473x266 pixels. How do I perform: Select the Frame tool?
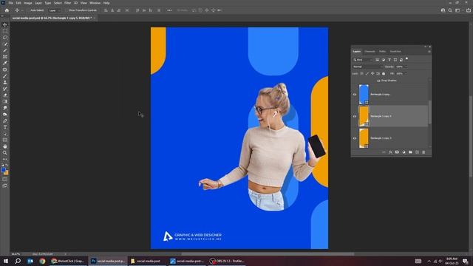coord(5,57)
